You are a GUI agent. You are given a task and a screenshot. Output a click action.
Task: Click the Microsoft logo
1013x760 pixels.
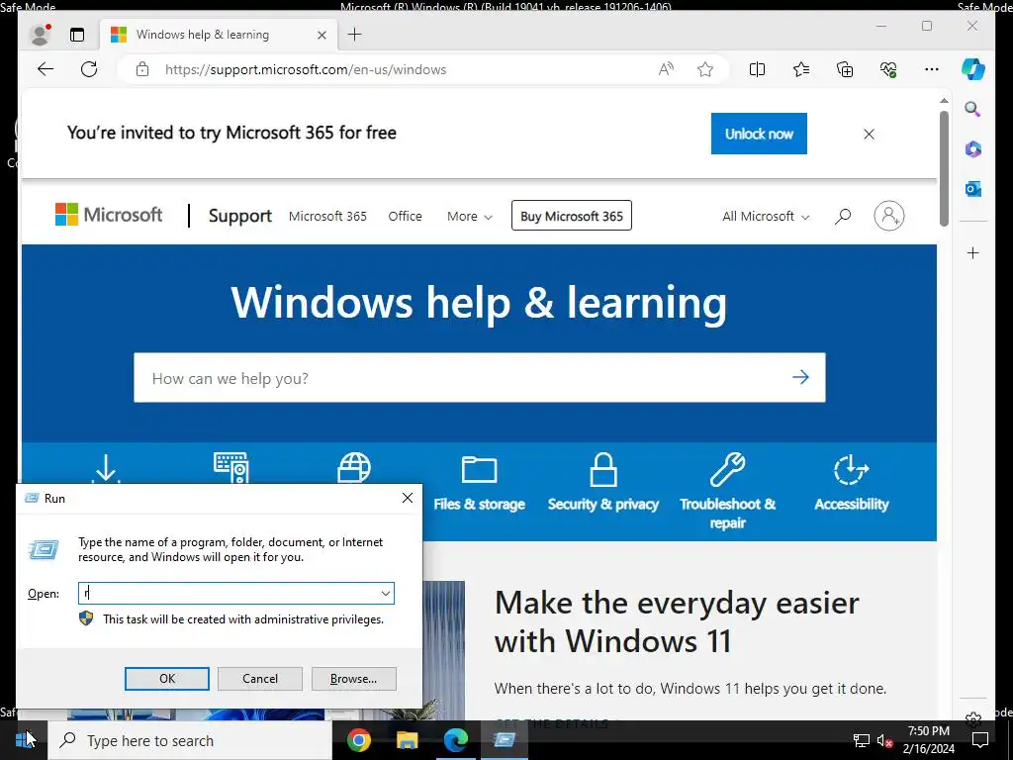109,215
